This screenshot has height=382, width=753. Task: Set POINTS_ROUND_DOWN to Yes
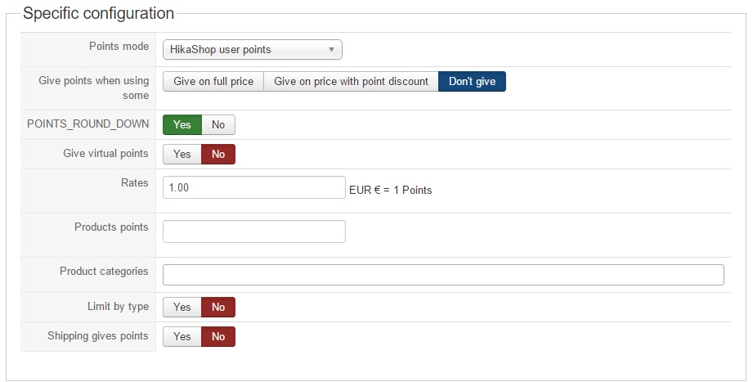pos(182,124)
